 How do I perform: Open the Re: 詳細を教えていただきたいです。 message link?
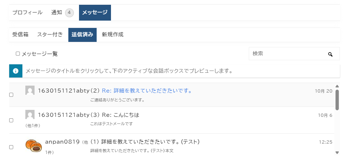(147, 90)
